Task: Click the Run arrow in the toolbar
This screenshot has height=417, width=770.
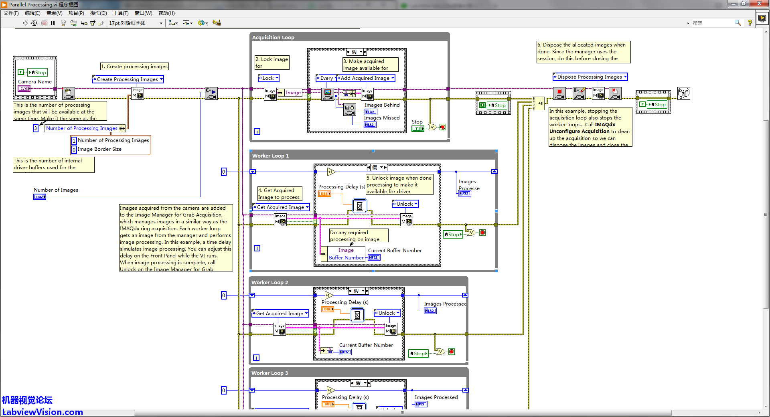Action: pos(25,23)
